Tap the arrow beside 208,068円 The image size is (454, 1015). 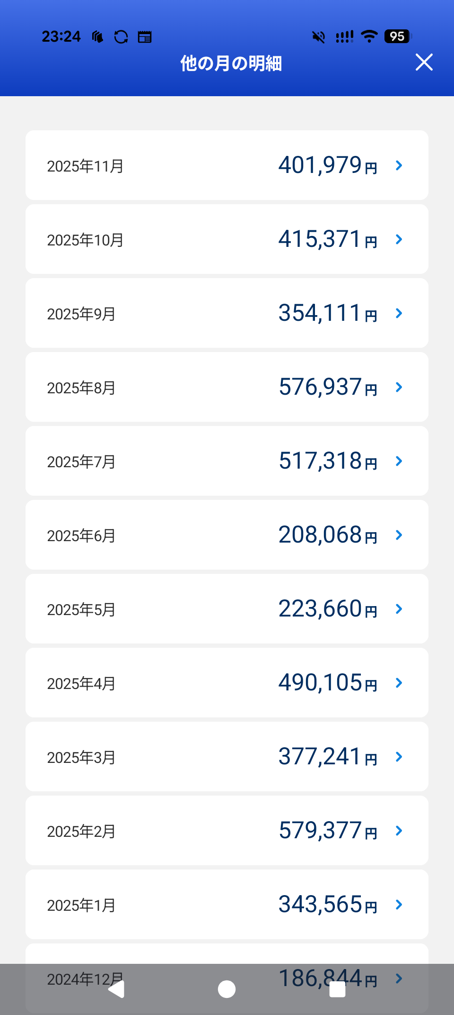399,535
